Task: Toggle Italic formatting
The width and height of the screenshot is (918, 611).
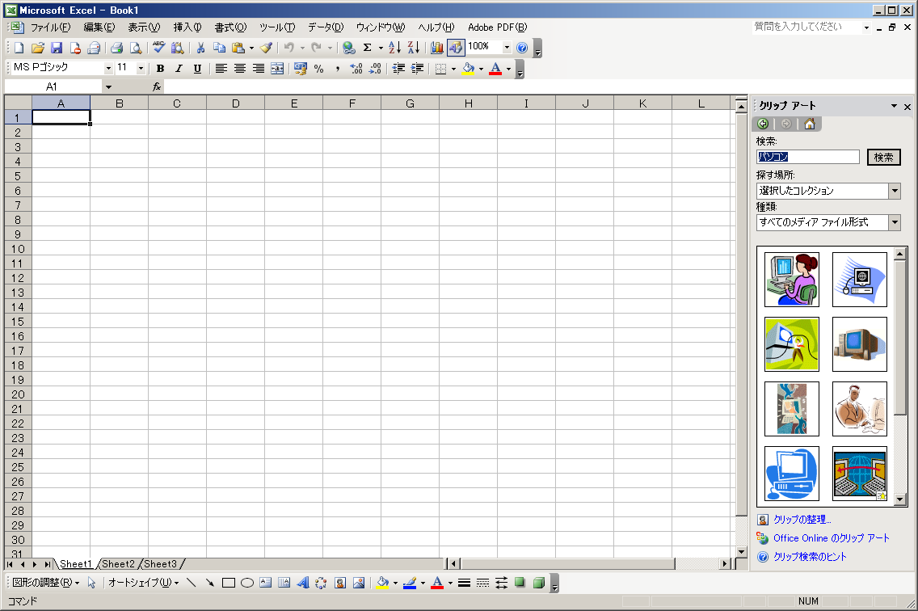Action: pos(179,69)
